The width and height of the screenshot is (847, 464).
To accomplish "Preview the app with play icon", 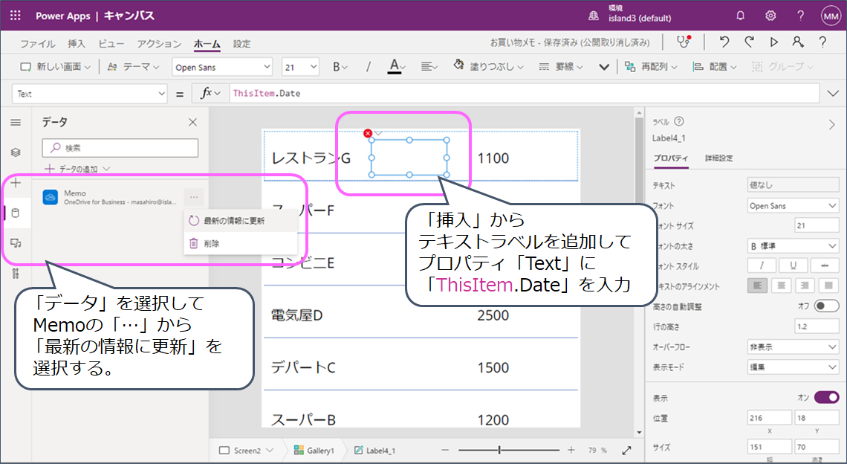I will 774,42.
